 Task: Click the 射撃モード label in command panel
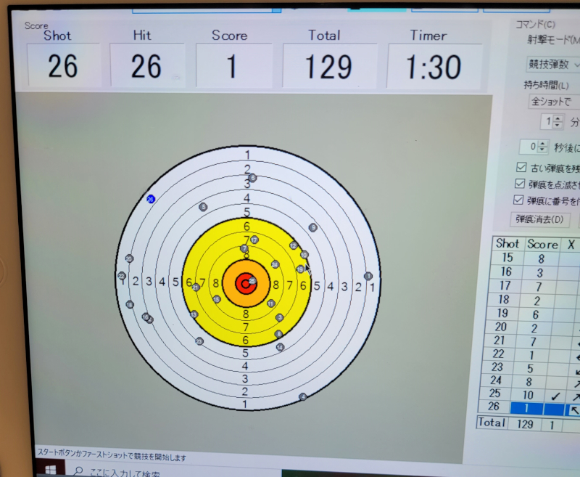553,40
